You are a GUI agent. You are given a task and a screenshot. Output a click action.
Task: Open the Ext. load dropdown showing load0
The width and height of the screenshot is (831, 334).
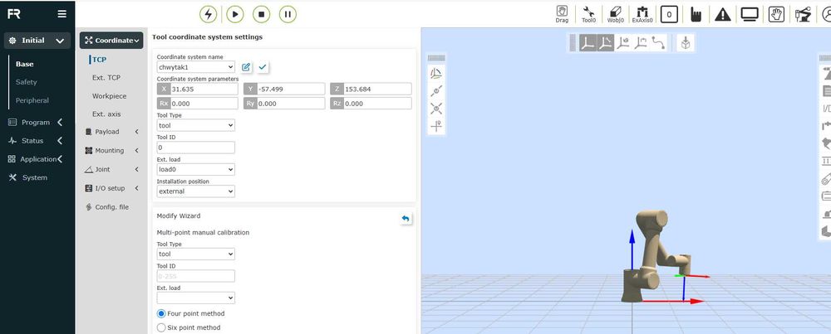(x=196, y=170)
